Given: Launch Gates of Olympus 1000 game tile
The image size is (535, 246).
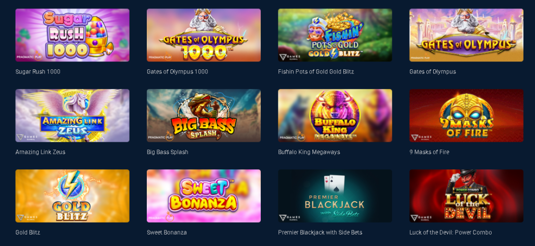Looking at the screenshot, I should [204, 35].
